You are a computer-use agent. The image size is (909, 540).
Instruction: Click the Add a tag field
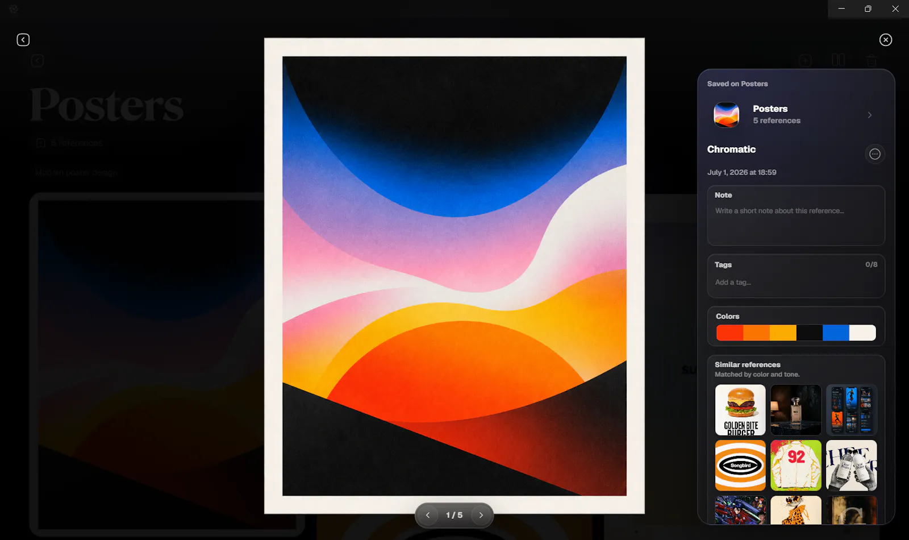click(796, 283)
